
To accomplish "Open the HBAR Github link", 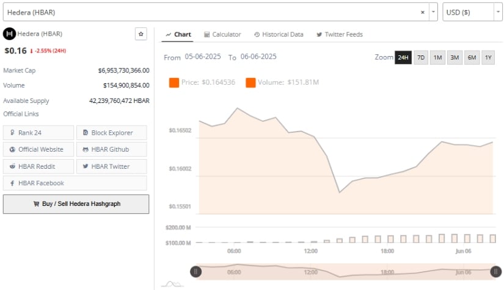I will [x=112, y=149].
